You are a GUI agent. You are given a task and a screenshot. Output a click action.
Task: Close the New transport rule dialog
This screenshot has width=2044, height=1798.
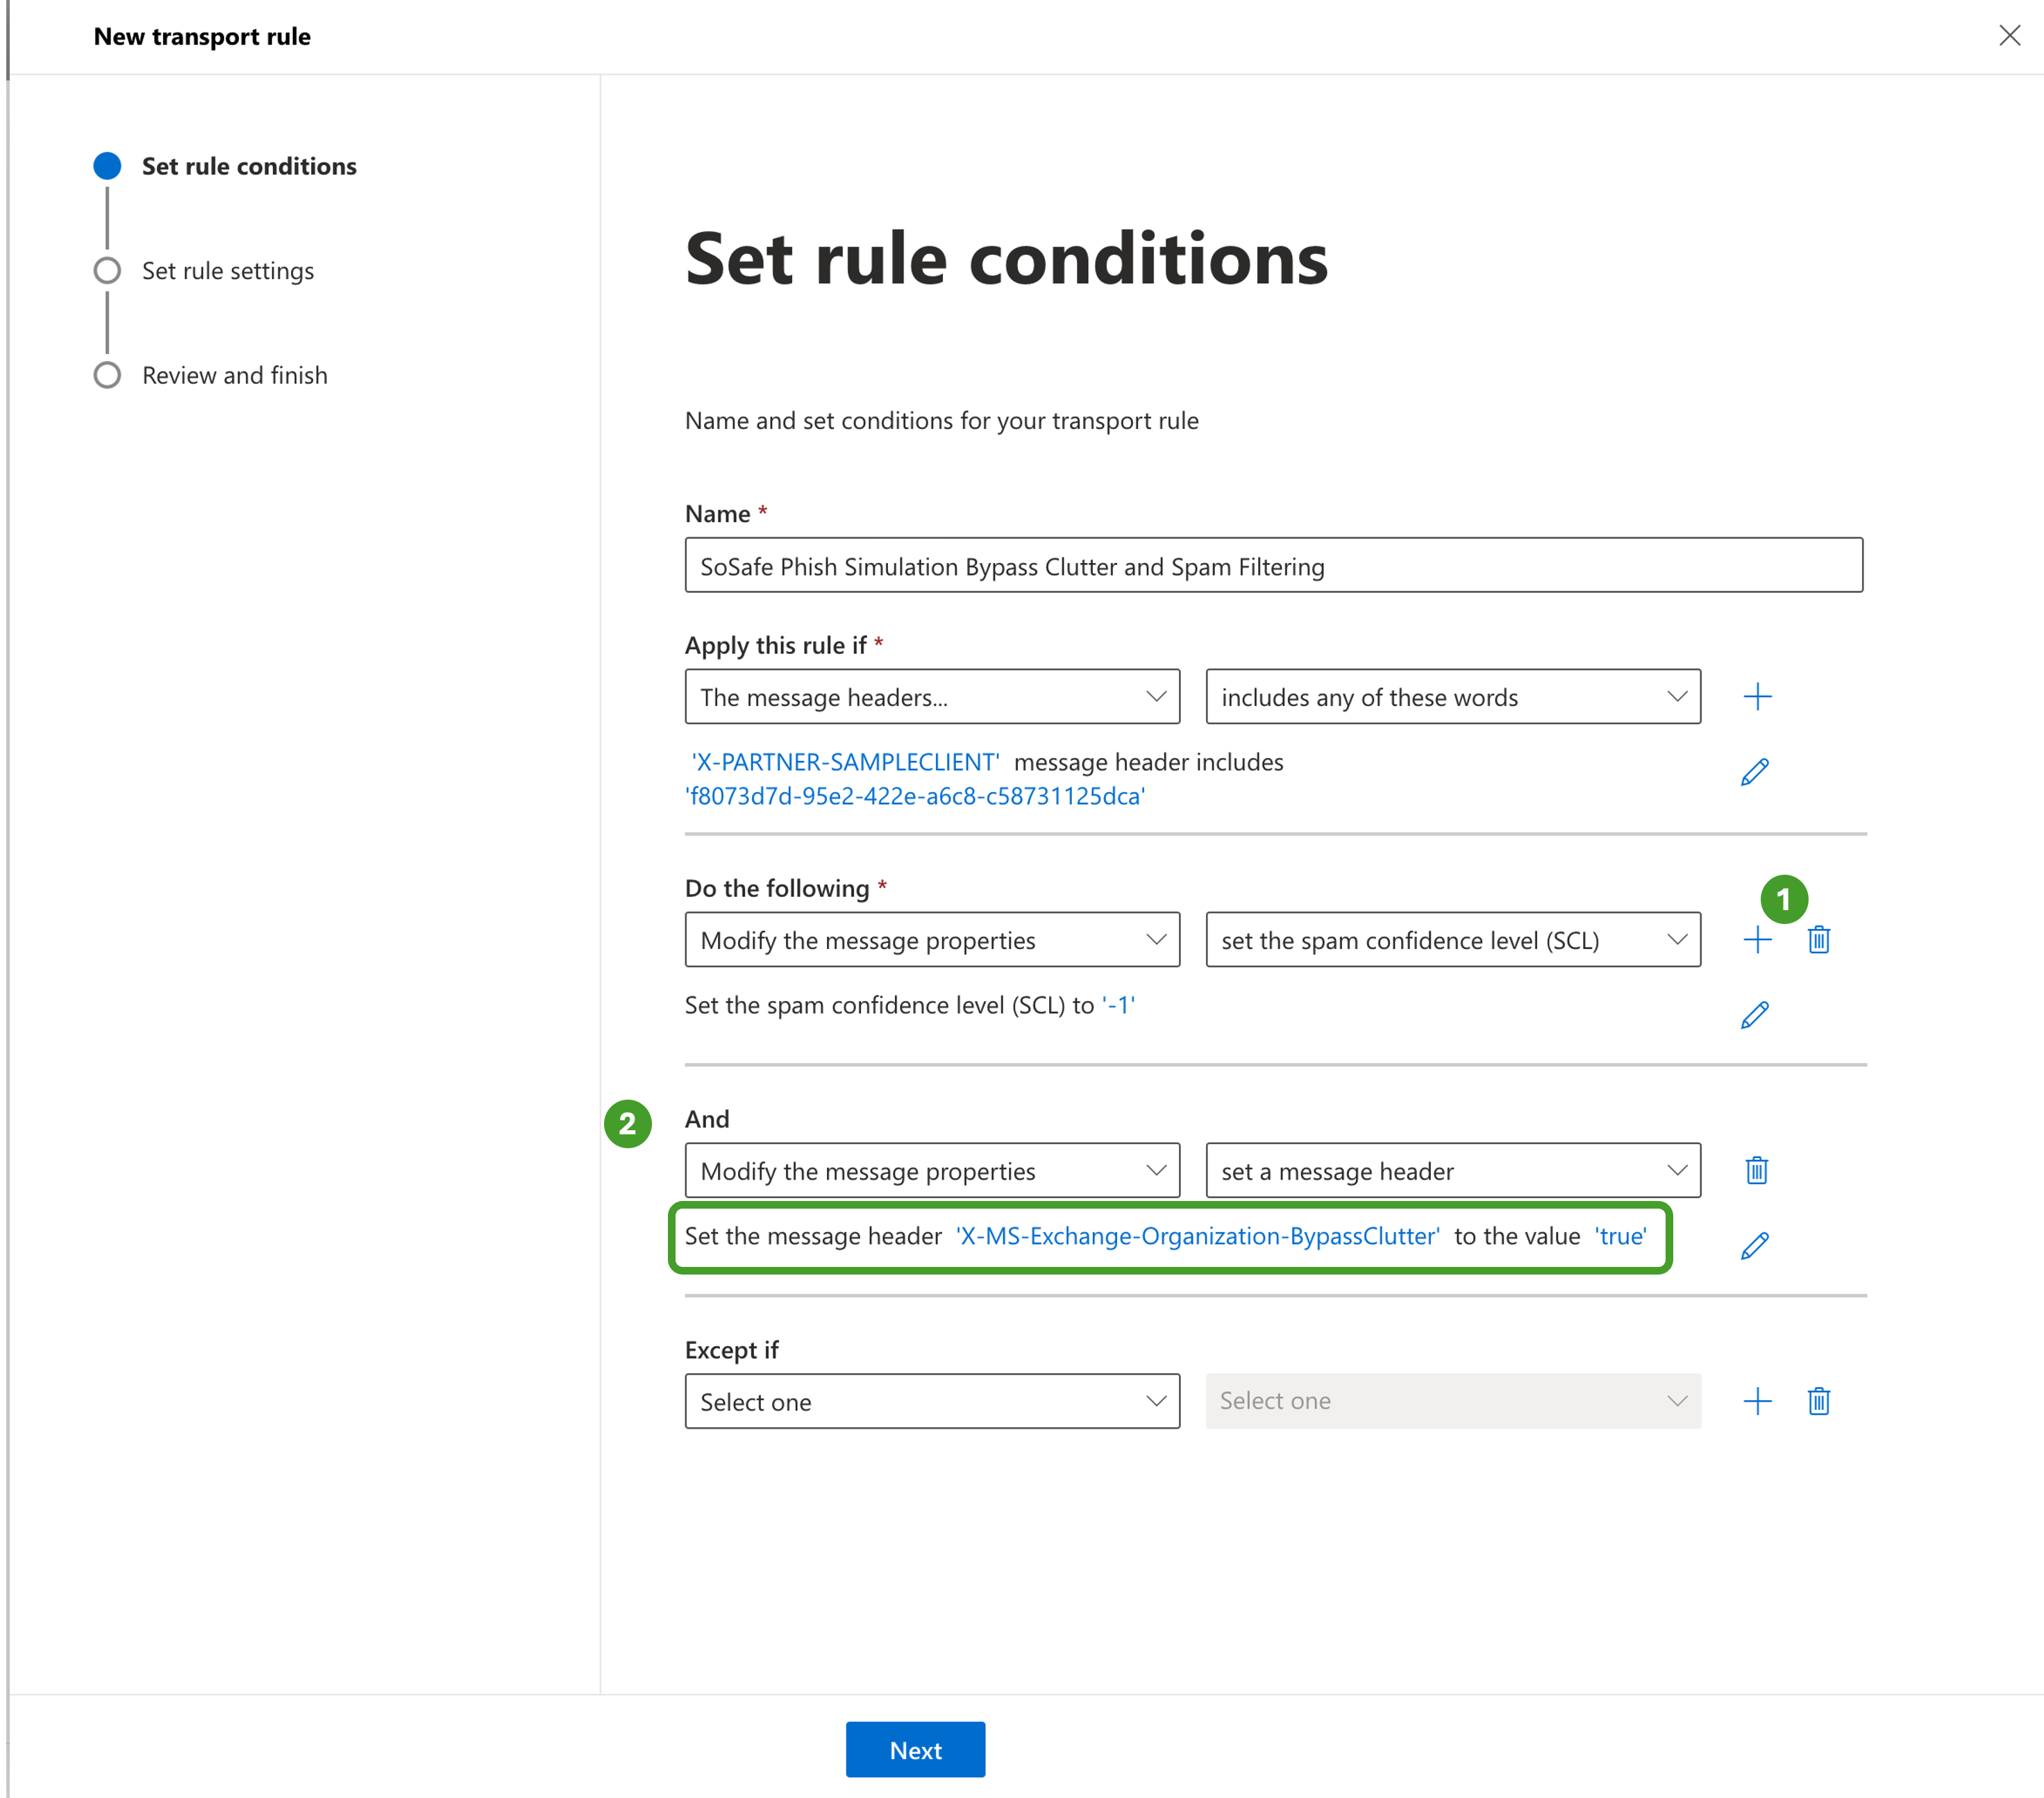click(2009, 36)
